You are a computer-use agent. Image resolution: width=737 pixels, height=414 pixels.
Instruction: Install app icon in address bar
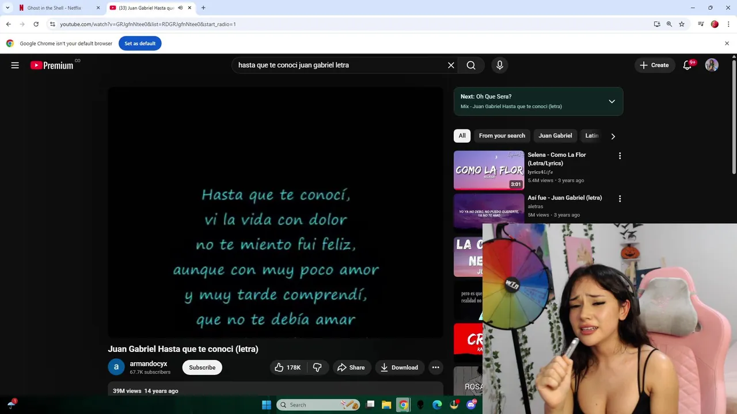click(657, 24)
